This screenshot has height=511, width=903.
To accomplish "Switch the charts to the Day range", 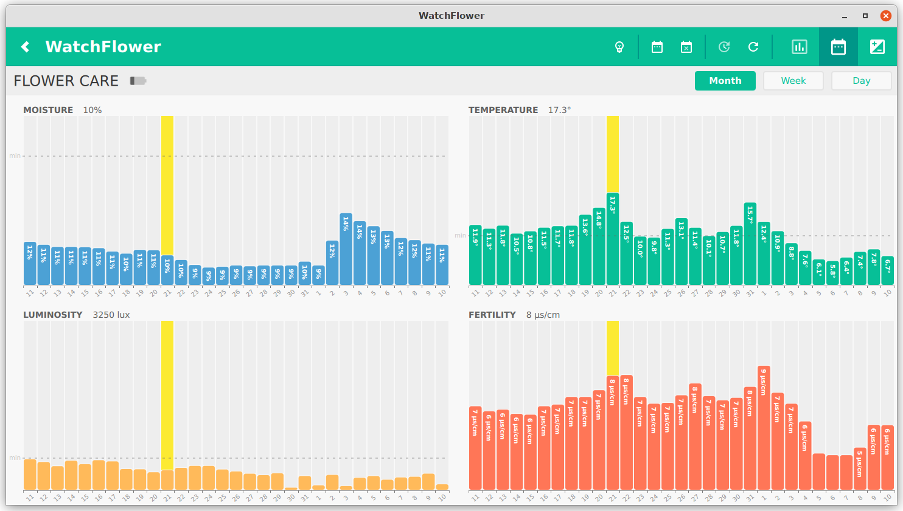I will 862,81.
